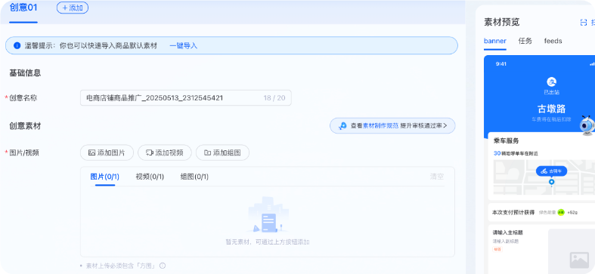Click the 添加图片 button

[x=107, y=152]
